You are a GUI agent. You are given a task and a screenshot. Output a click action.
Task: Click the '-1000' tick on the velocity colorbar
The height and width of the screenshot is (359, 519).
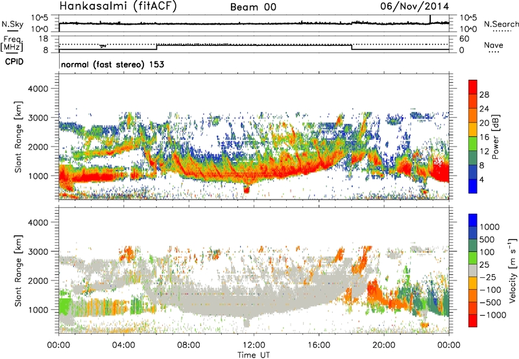[492, 315]
